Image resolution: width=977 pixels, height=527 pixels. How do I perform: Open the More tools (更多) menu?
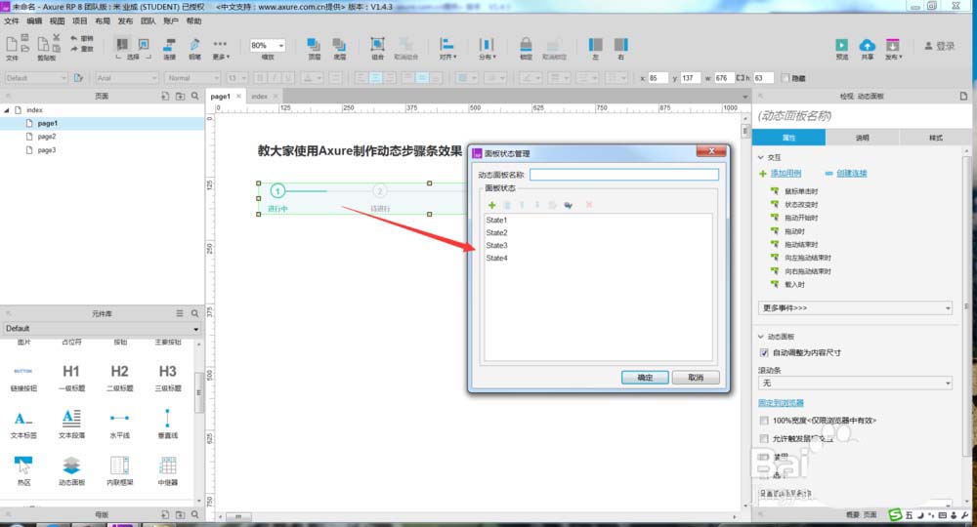point(221,48)
